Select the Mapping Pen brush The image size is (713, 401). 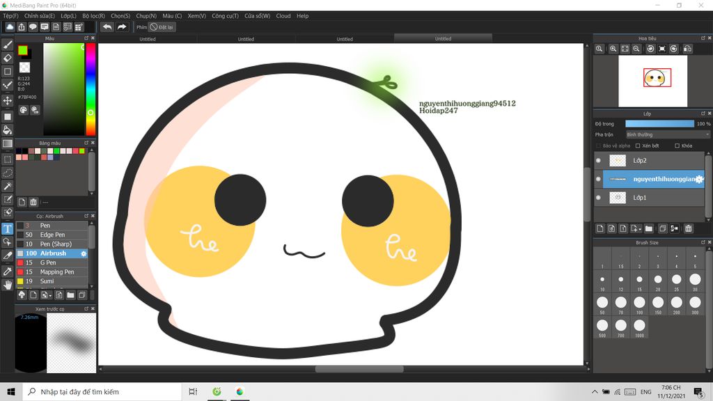[x=52, y=272]
